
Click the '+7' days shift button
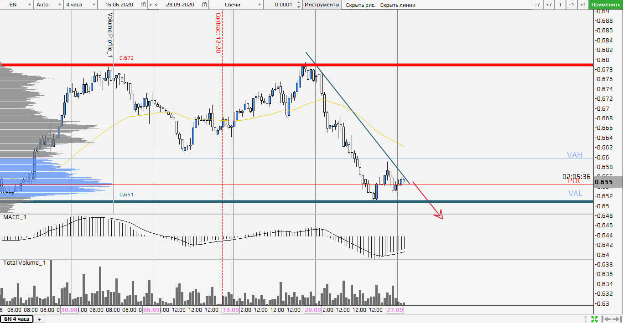(x=549, y=5)
